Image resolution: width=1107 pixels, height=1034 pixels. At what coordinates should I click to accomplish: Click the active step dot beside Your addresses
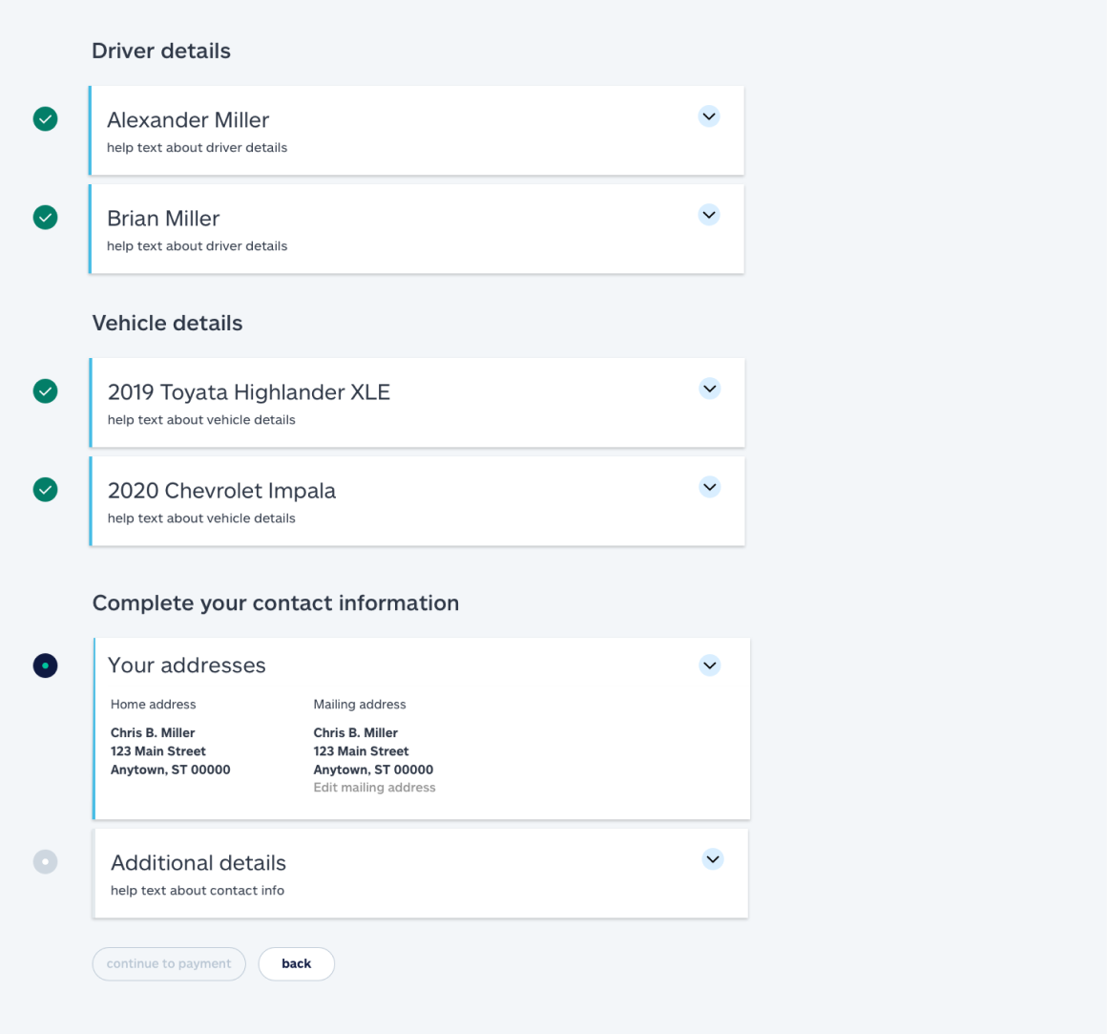45,665
